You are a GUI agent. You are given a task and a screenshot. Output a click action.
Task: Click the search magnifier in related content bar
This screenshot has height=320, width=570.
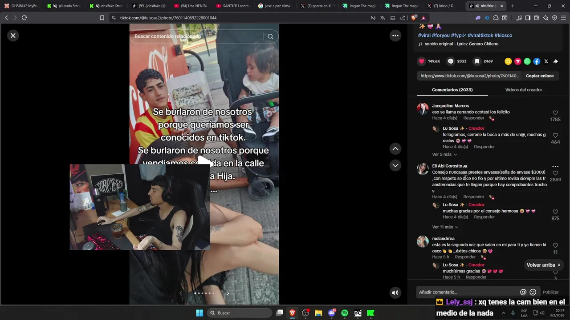[270, 36]
